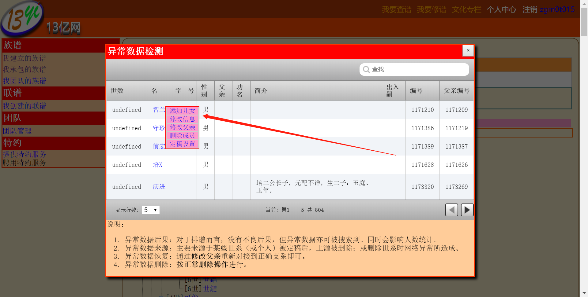Open 定稿设置 from the context menu
The height and width of the screenshot is (297, 588).
182,144
